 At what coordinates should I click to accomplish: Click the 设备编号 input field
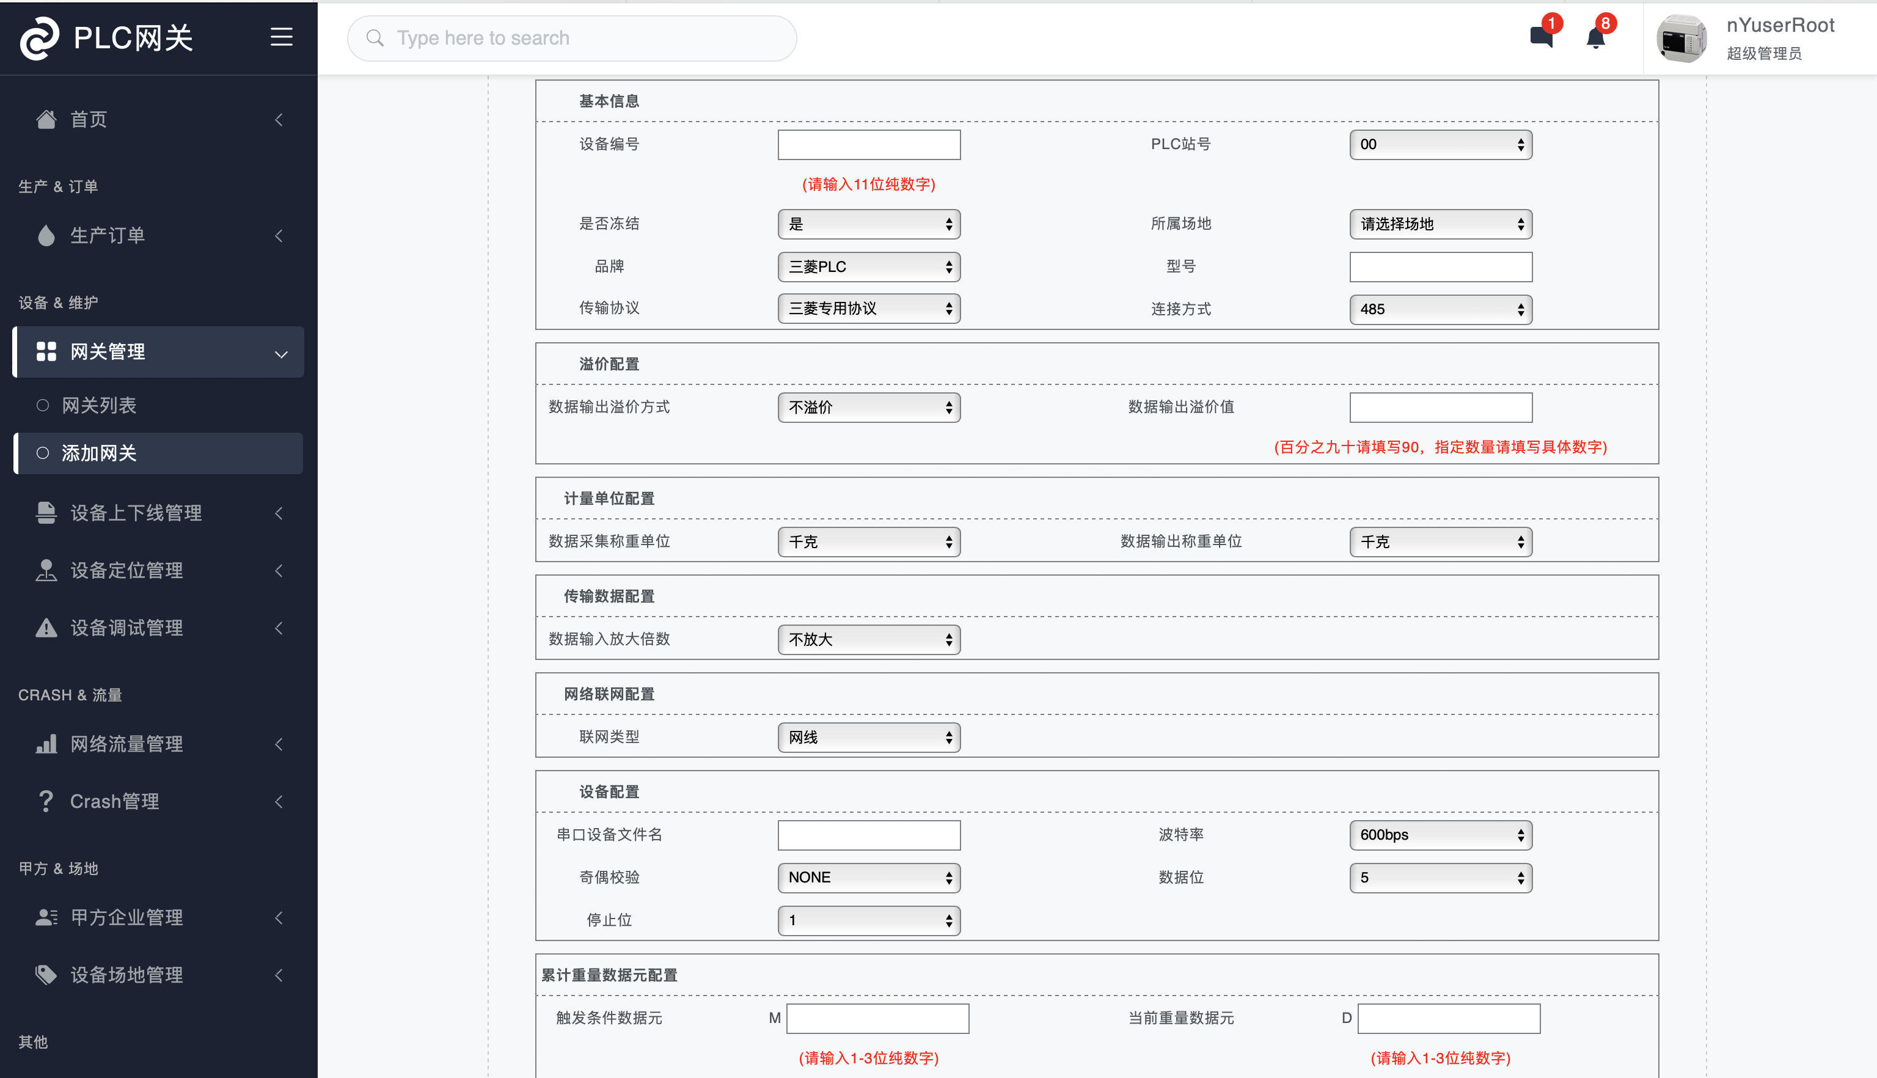(870, 144)
